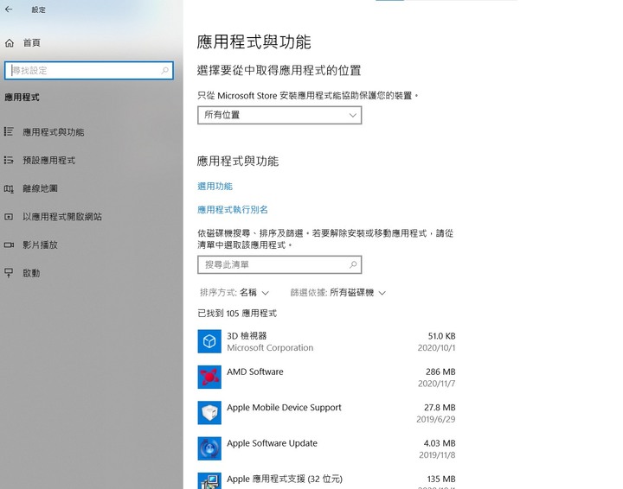Open the 篩選依據: 所有磁碟機 dropdown
The height and width of the screenshot is (489, 623).
338,293
